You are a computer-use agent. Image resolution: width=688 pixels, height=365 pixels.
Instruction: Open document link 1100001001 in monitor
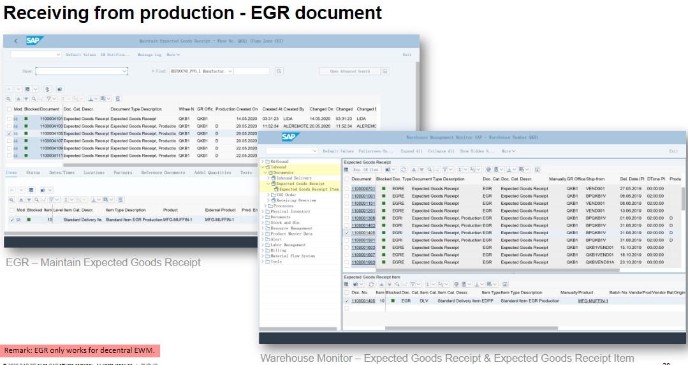tap(363, 197)
